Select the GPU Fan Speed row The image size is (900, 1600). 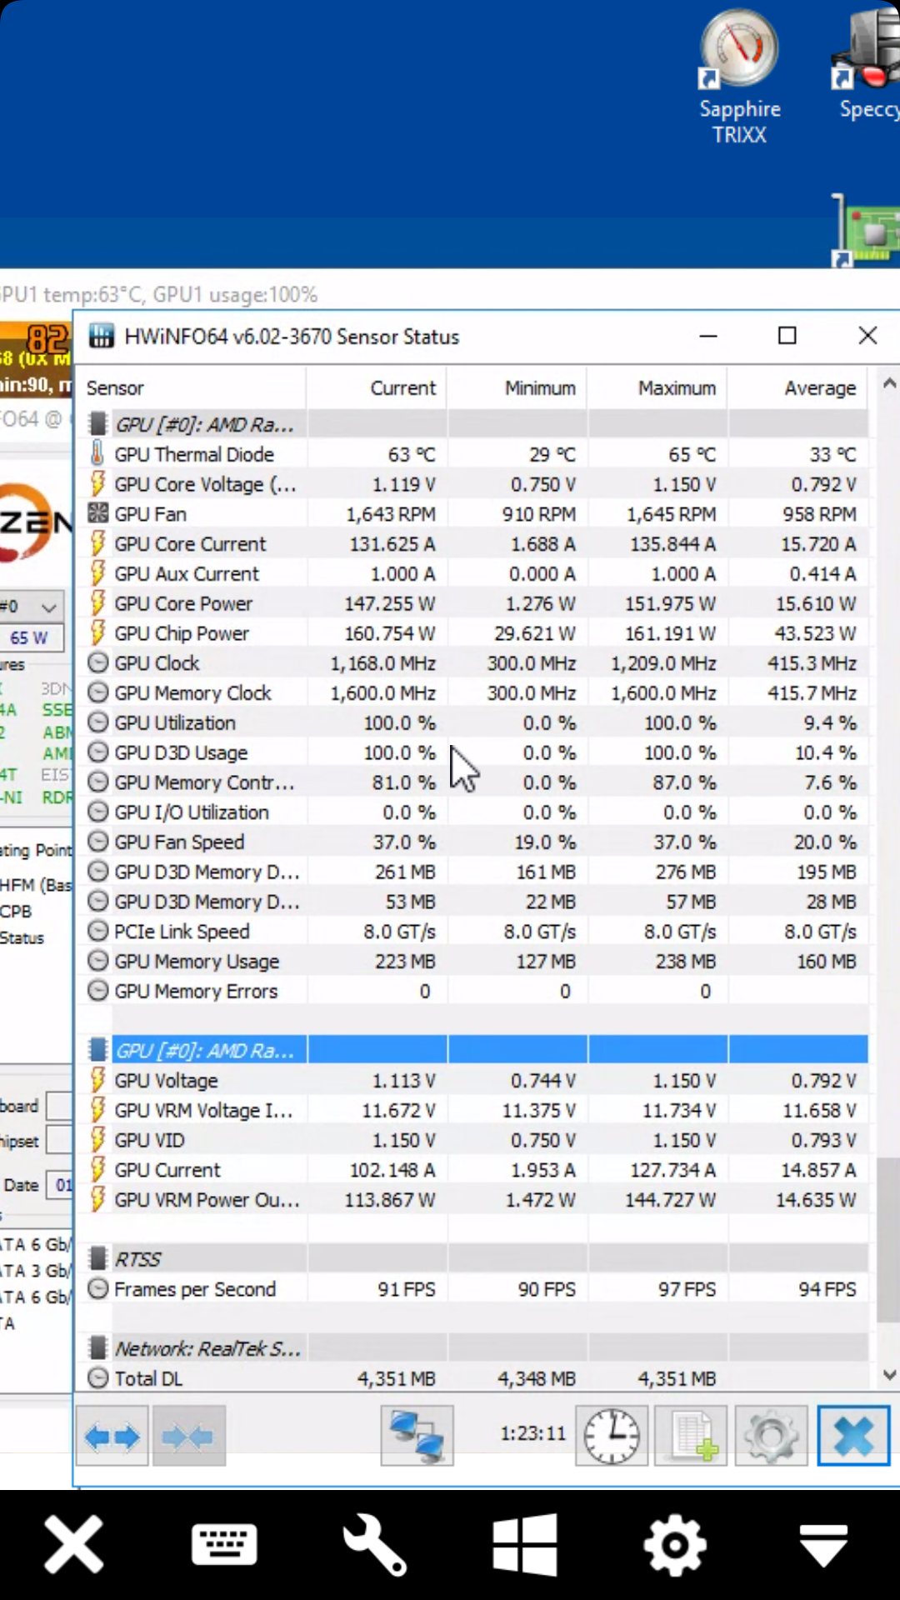pyautogui.click(x=472, y=842)
